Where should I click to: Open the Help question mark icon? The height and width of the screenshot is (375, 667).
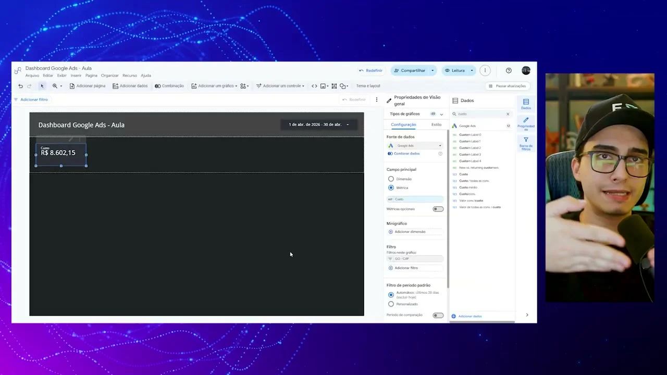(509, 70)
